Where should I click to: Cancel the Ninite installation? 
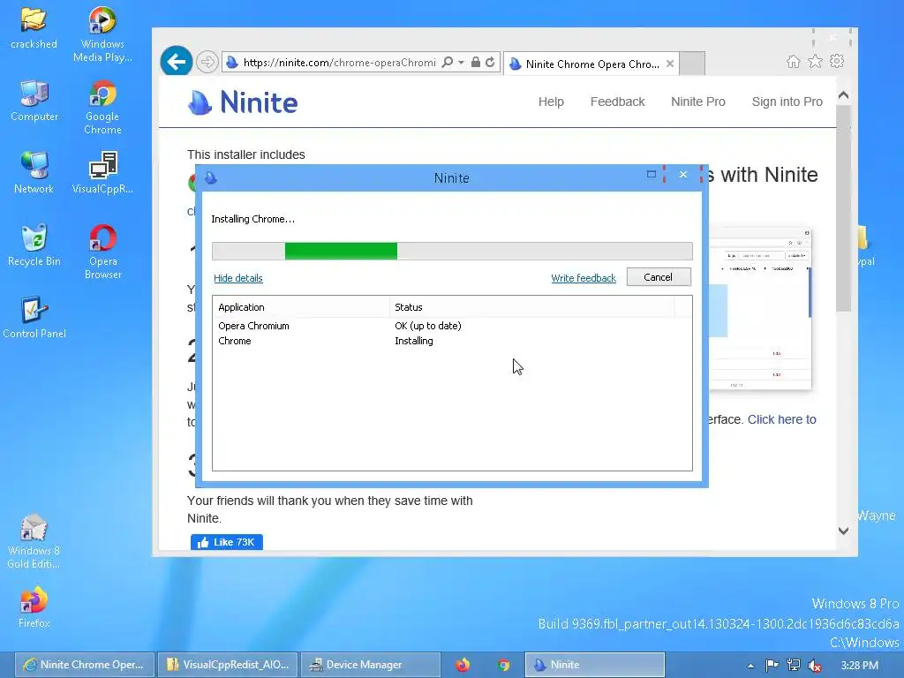(659, 277)
